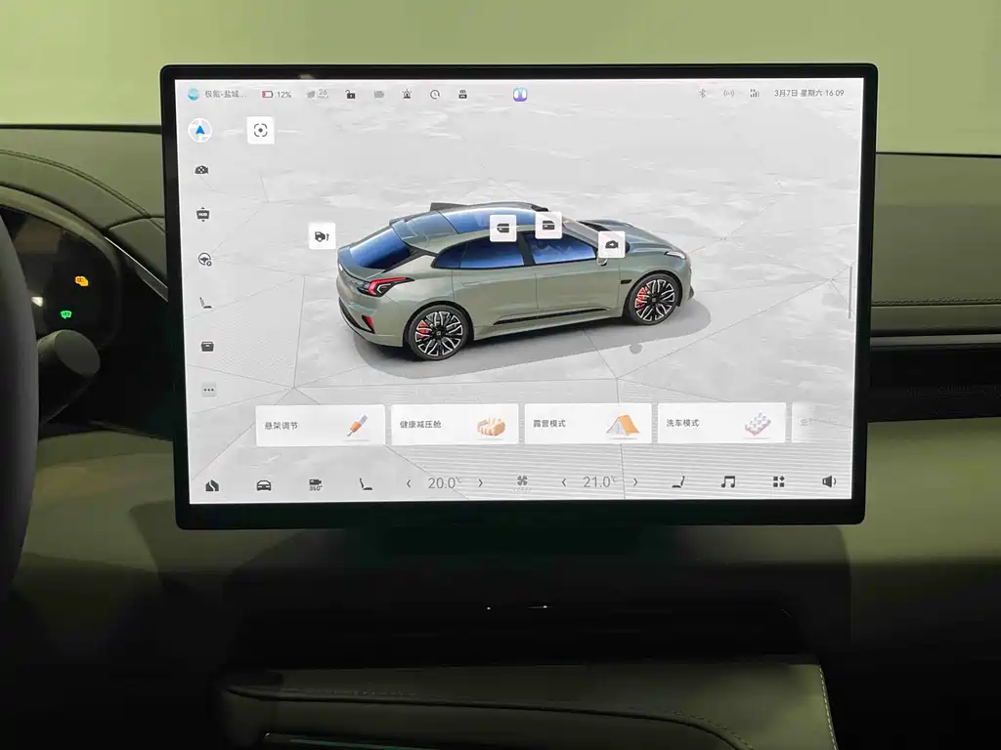Expand the sidebar three-dot more menu

point(208,390)
